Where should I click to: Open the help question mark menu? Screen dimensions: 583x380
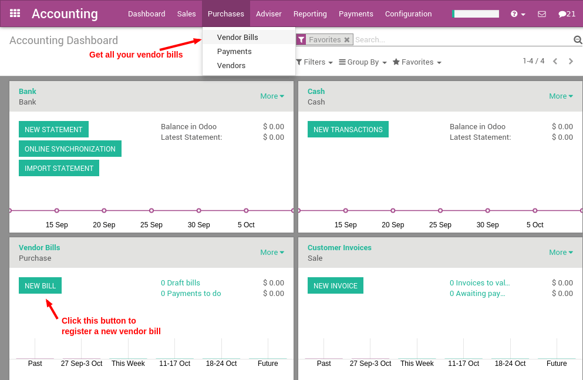point(517,14)
